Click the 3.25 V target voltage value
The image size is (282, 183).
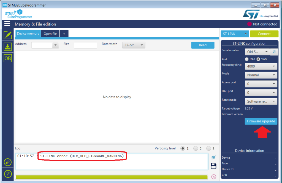click(x=249, y=108)
